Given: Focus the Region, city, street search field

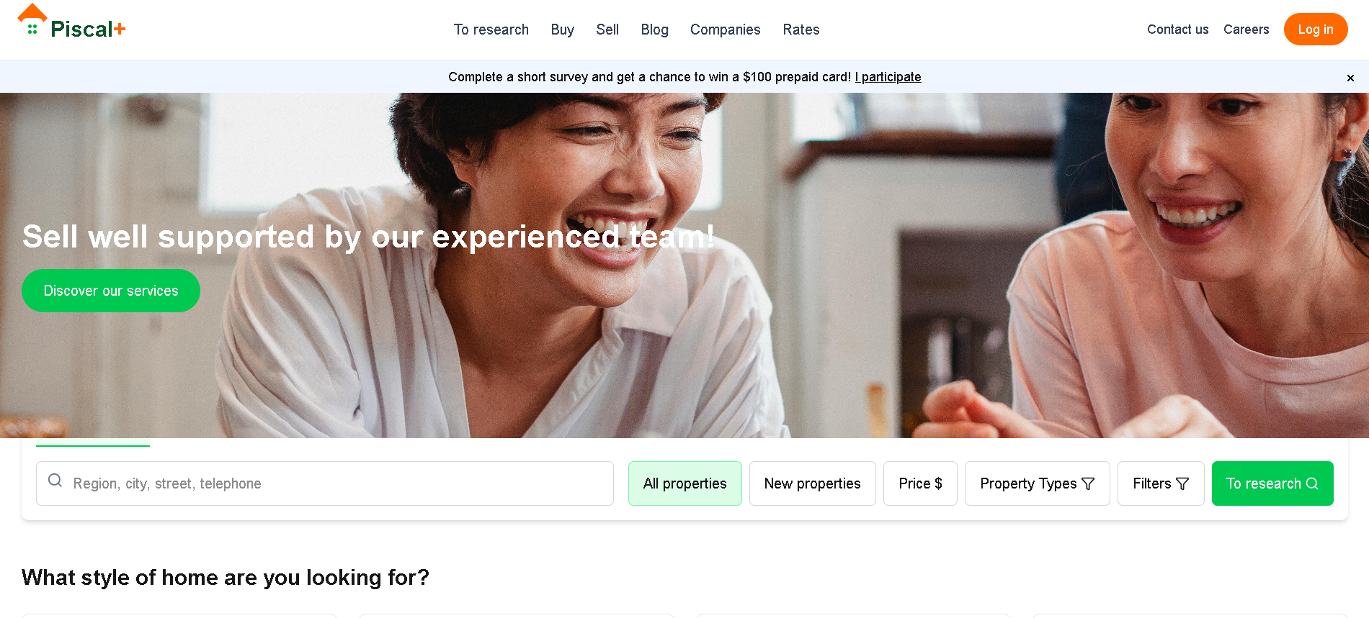Looking at the screenshot, I should pyautogui.click(x=339, y=483).
